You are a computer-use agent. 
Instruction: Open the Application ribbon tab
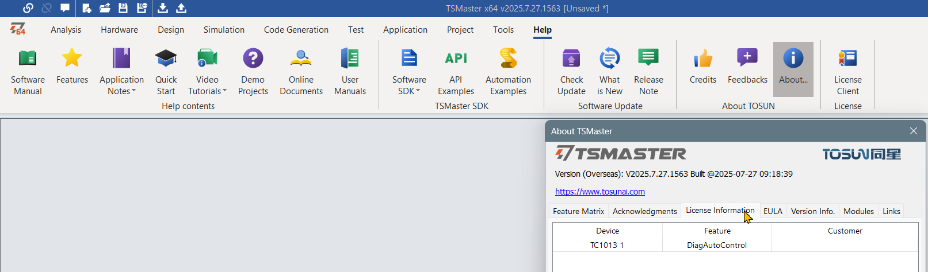[405, 30]
